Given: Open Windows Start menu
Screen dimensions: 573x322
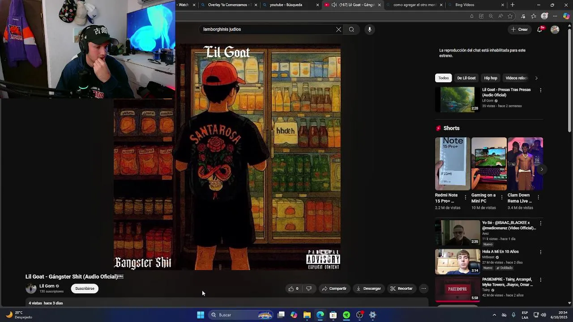Looking at the screenshot, I should point(201,315).
